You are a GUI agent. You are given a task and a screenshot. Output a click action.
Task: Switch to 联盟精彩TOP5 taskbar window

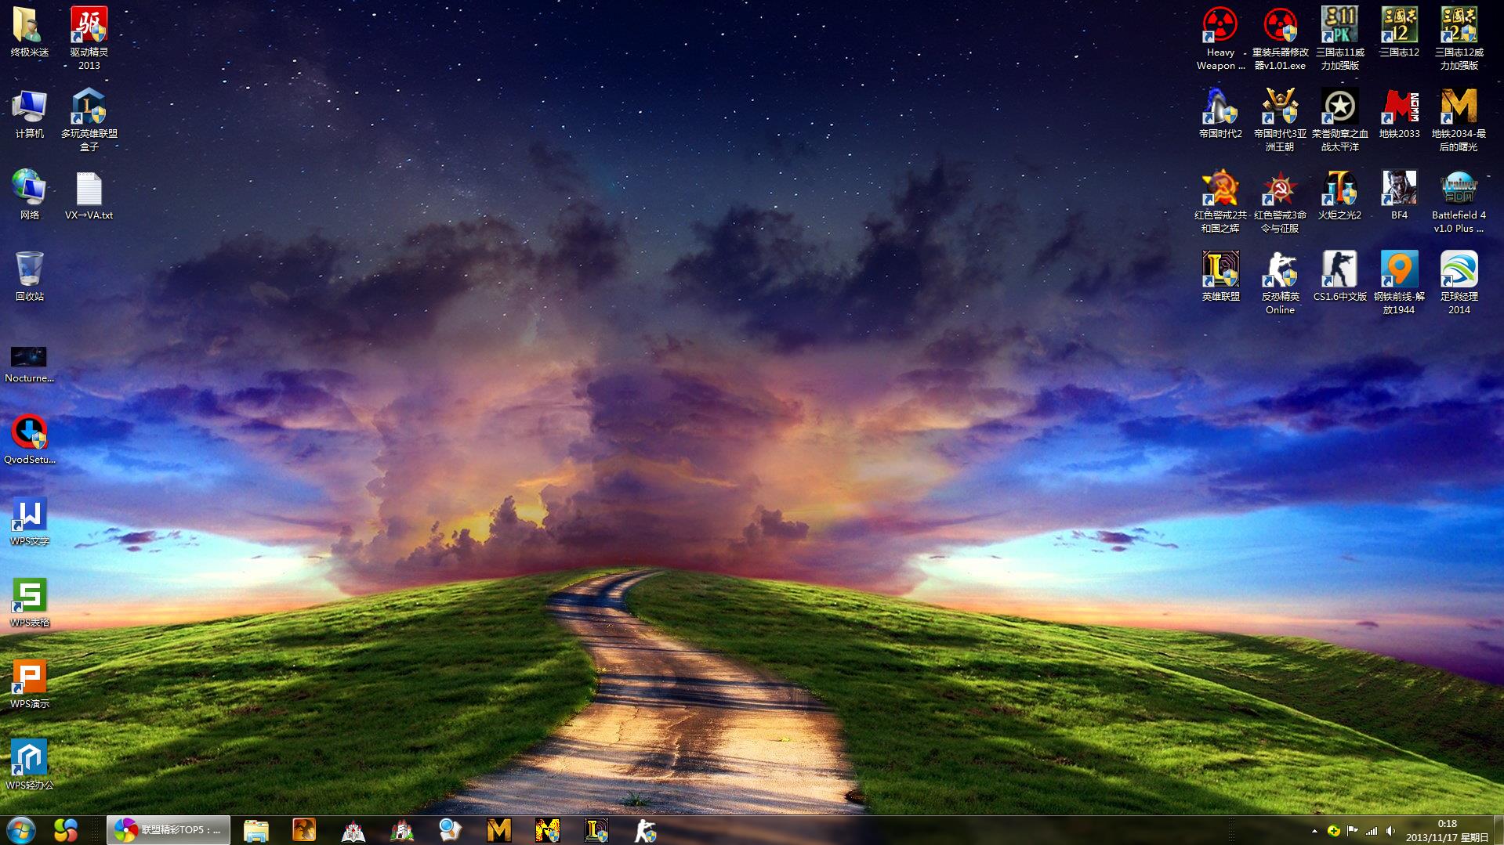169,830
